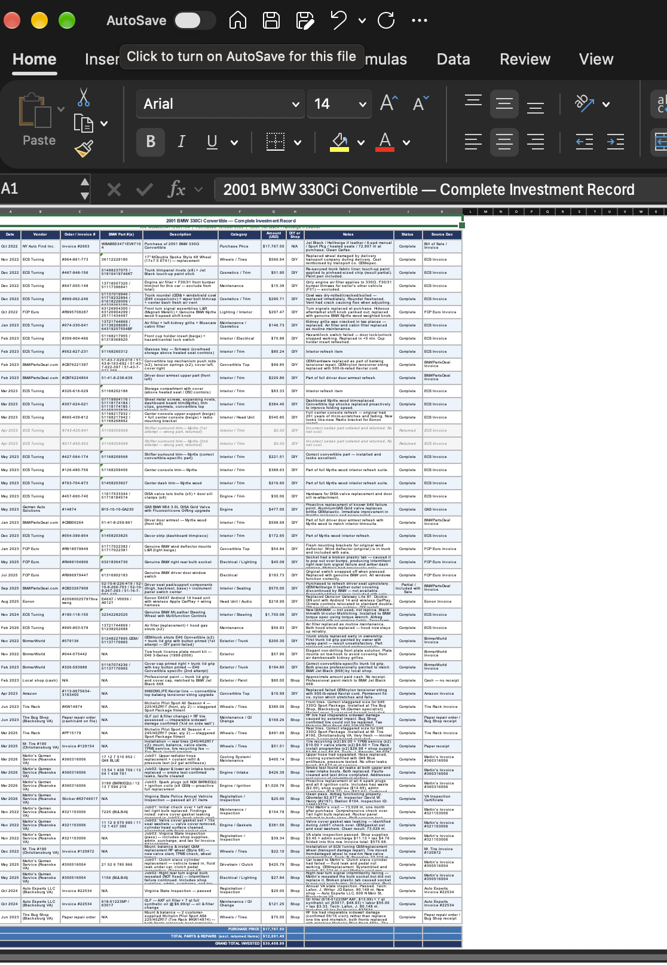Apply the yellow fill color
Image resolution: width=667 pixels, height=965 pixels.
[x=339, y=142]
